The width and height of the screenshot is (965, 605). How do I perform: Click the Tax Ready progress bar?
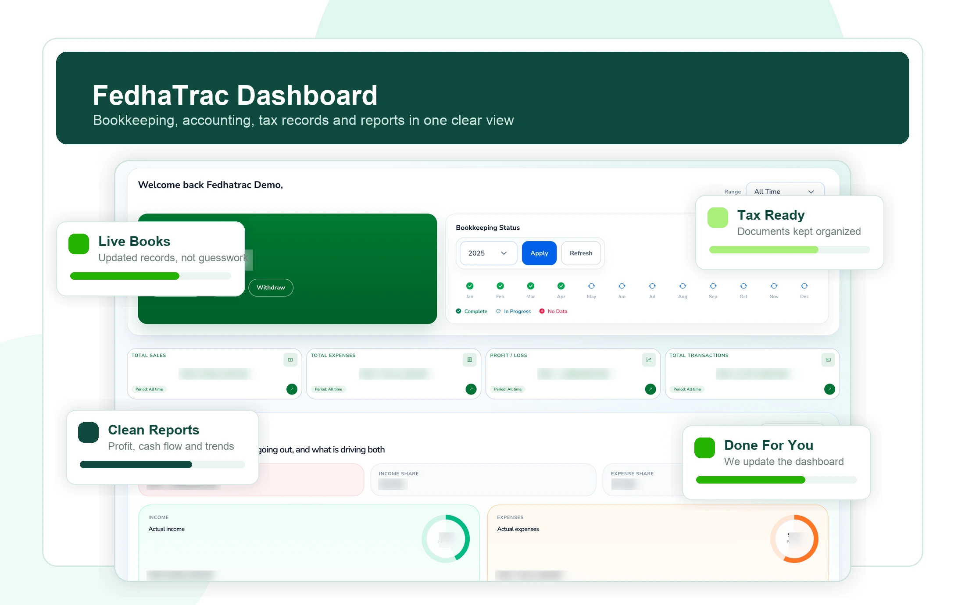click(790, 249)
